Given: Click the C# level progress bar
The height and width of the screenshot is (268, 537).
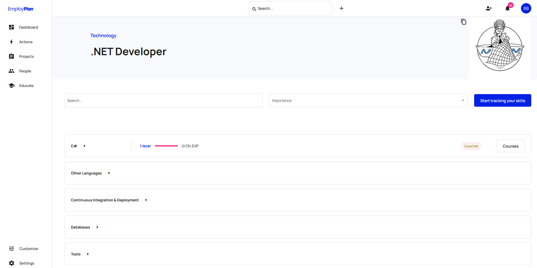Looking at the screenshot, I should [x=166, y=146].
